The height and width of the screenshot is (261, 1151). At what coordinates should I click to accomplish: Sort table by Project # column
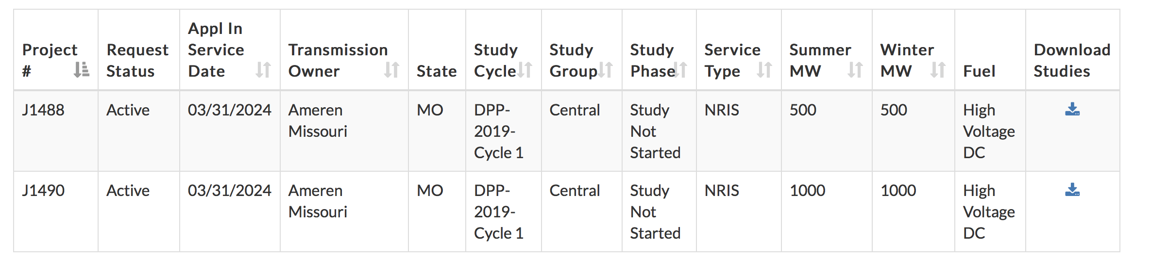82,70
